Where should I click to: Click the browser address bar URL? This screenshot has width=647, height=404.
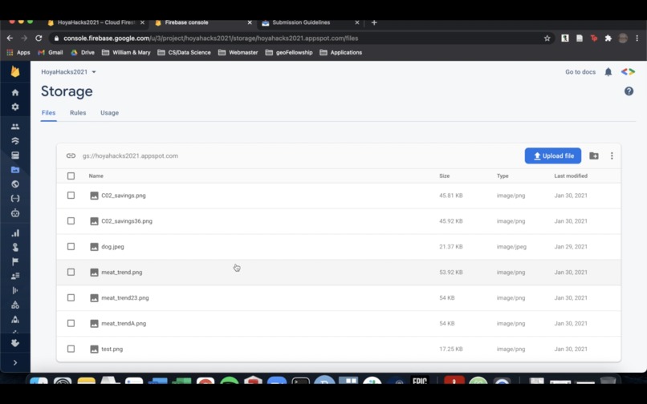pos(211,38)
